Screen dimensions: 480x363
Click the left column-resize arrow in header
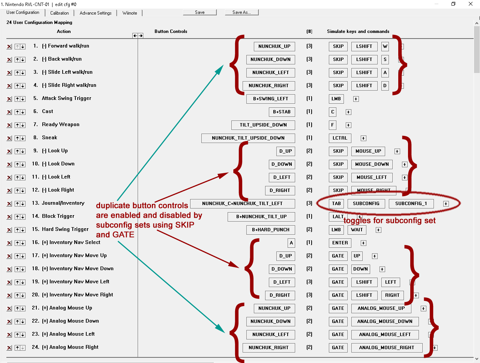click(135, 36)
